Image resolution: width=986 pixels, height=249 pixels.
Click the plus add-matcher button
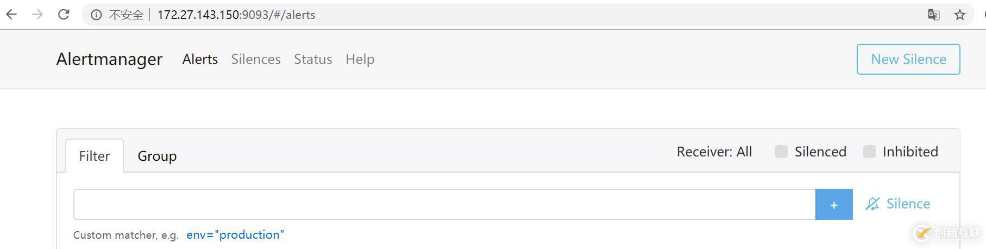pos(834,205)
